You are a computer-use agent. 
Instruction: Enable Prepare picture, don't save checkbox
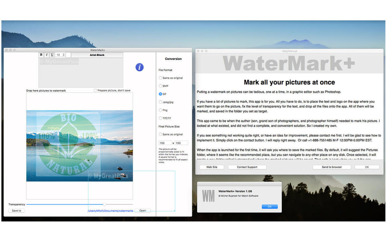point(95,91)
